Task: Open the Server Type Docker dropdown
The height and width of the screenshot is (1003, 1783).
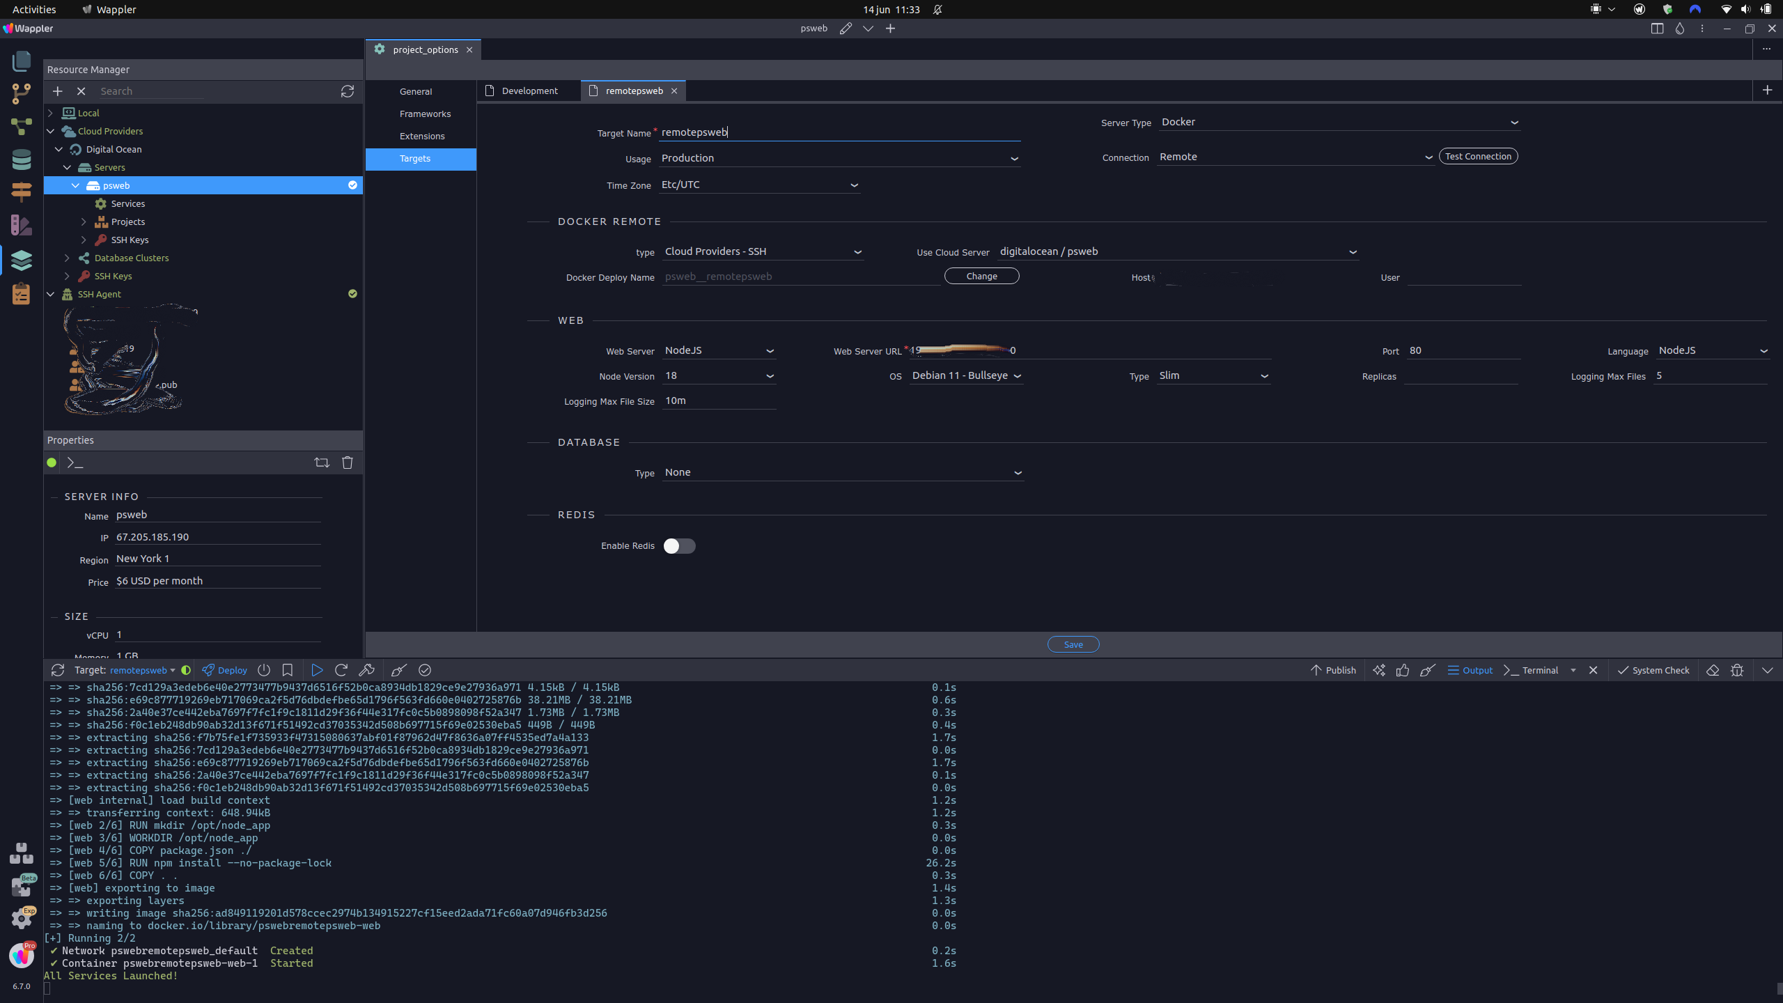Action: click(1340, 122)
